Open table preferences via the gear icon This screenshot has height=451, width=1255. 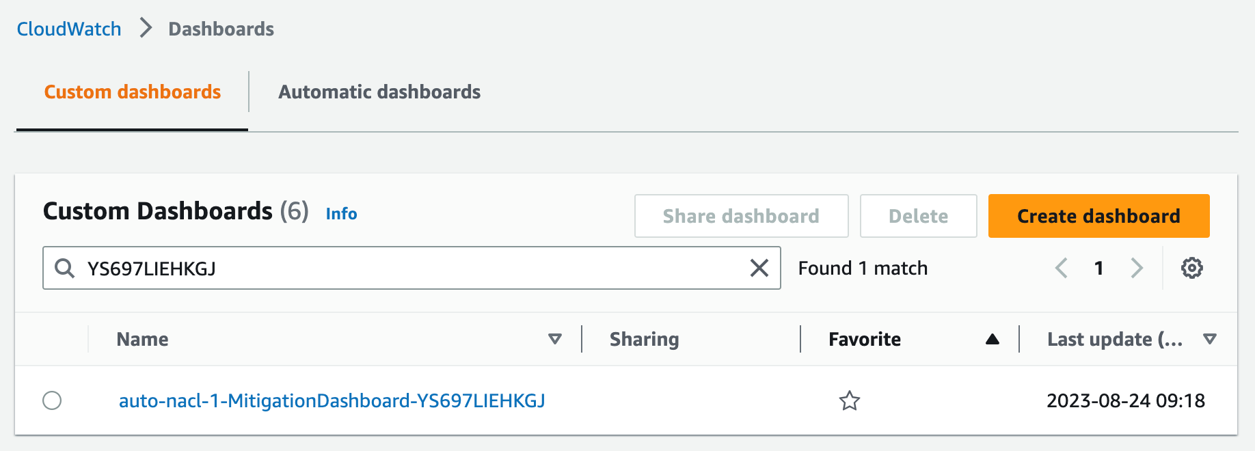pyautogui.click(x=1191, y=268)
